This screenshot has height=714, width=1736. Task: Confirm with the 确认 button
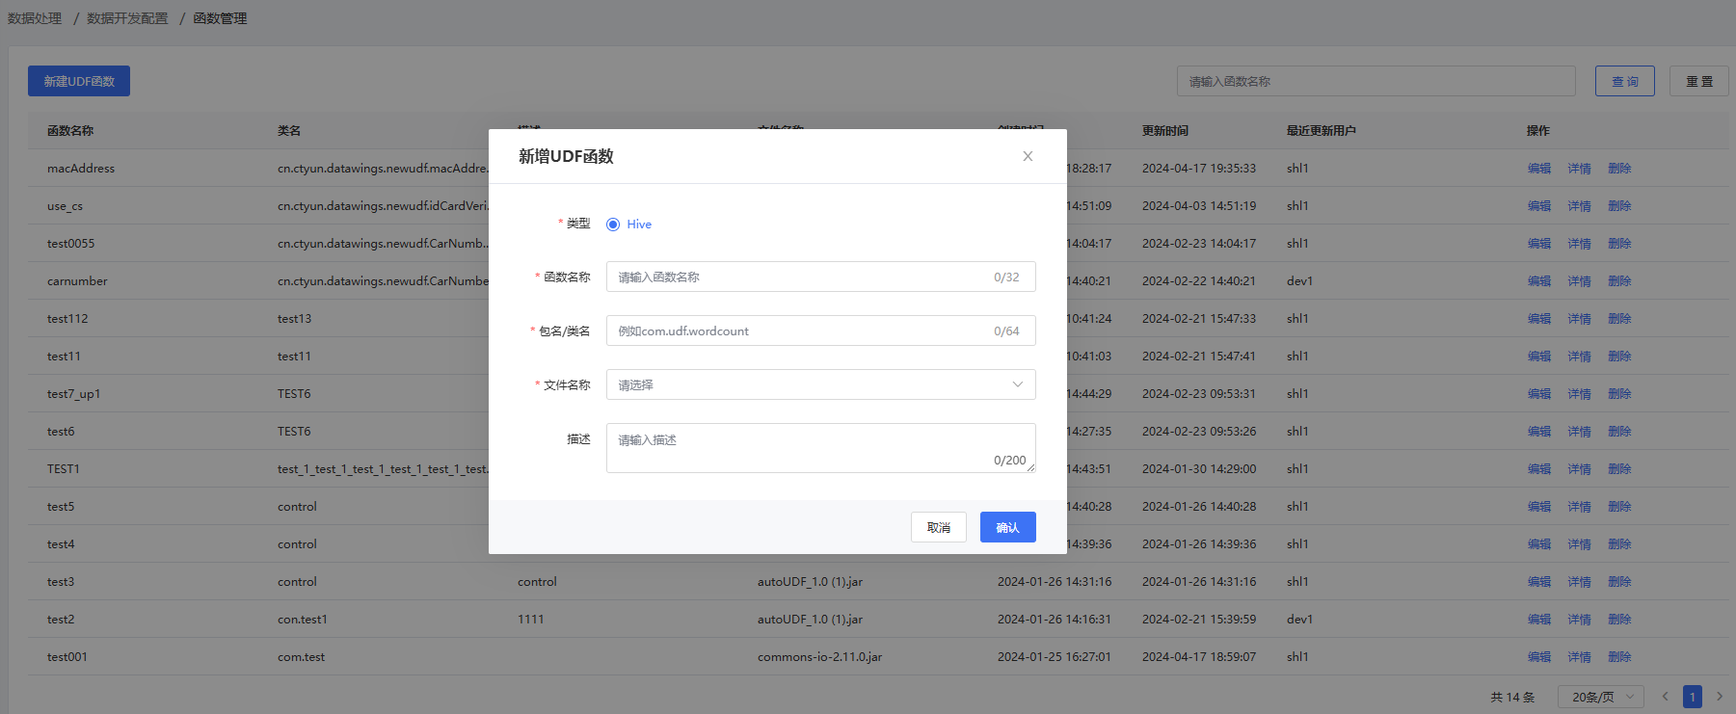click(1007, 527)
